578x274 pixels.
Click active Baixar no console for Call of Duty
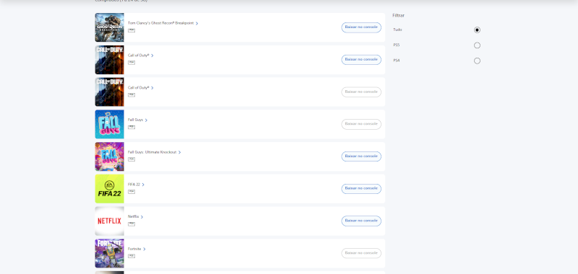361,60
